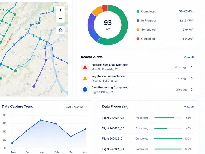Click the green Completed donut segment
Image resolution: width=205 pixels, height=154 pixels.
(124, 28)
